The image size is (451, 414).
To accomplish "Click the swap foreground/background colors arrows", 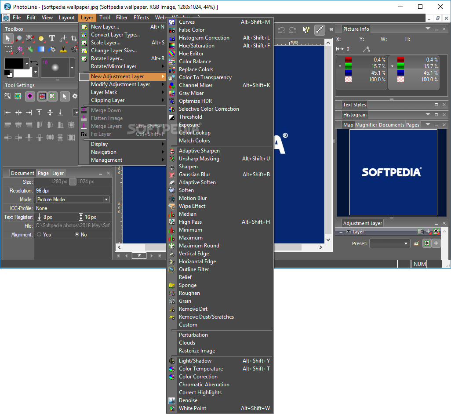I will tap(34, 62).
